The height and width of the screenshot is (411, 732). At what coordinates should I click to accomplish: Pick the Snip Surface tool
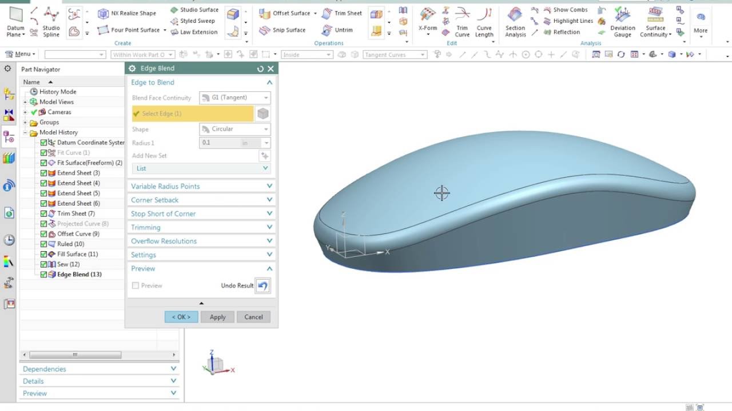pos(282,30)
